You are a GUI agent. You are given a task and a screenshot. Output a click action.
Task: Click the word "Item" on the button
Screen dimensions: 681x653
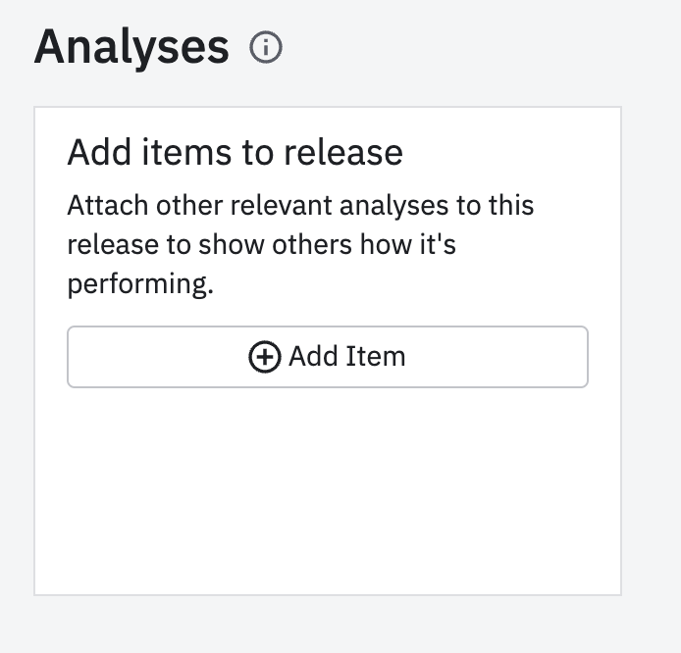click(376, 356)
